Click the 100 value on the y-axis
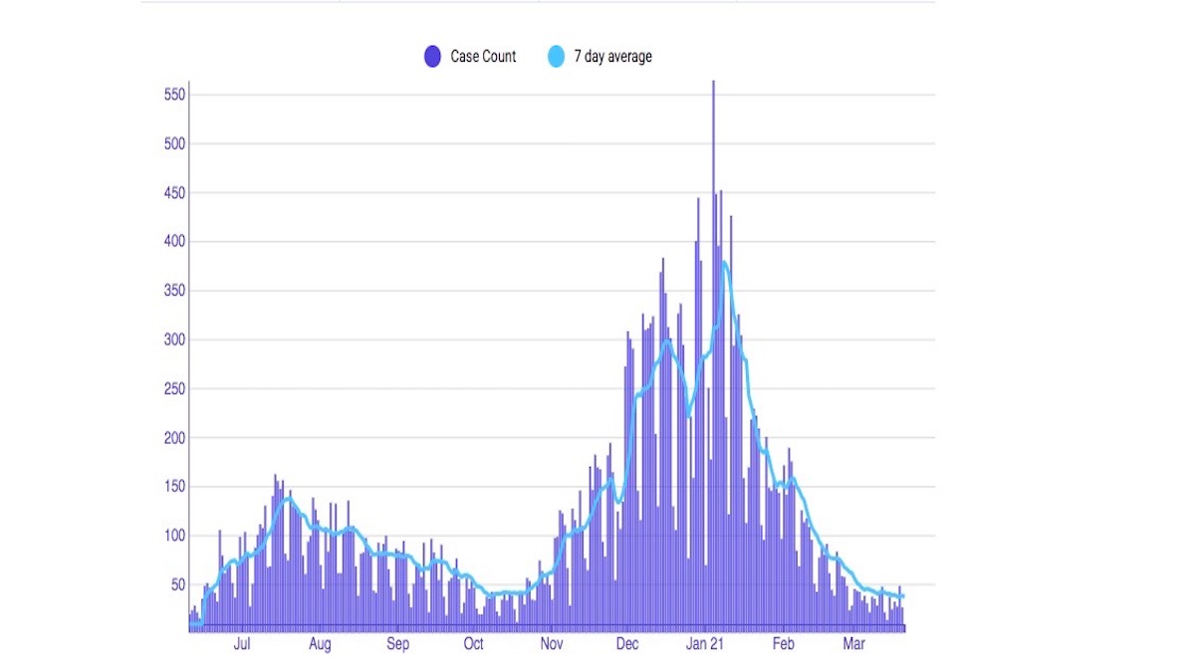 pyautogui.click(x=175, y=536)
